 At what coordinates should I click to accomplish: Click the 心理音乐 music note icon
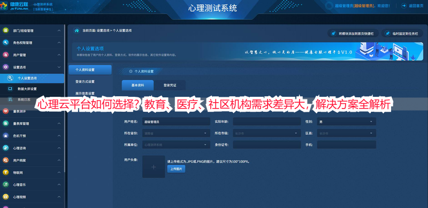pyautogui.click(x=5, y=184)
